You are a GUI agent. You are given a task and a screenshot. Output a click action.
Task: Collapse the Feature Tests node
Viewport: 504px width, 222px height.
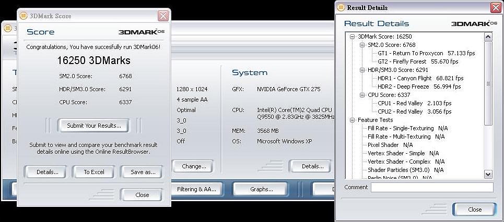[353, 120]
